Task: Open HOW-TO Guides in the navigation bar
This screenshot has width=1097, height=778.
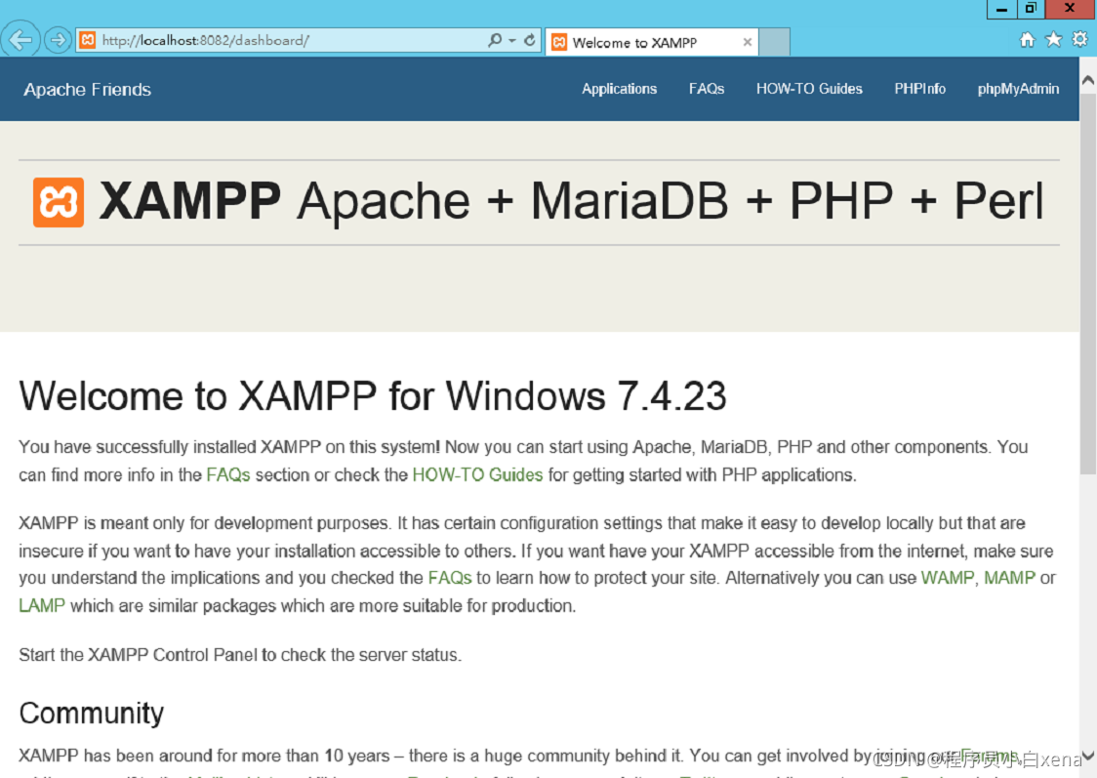Action: point(809,89)
